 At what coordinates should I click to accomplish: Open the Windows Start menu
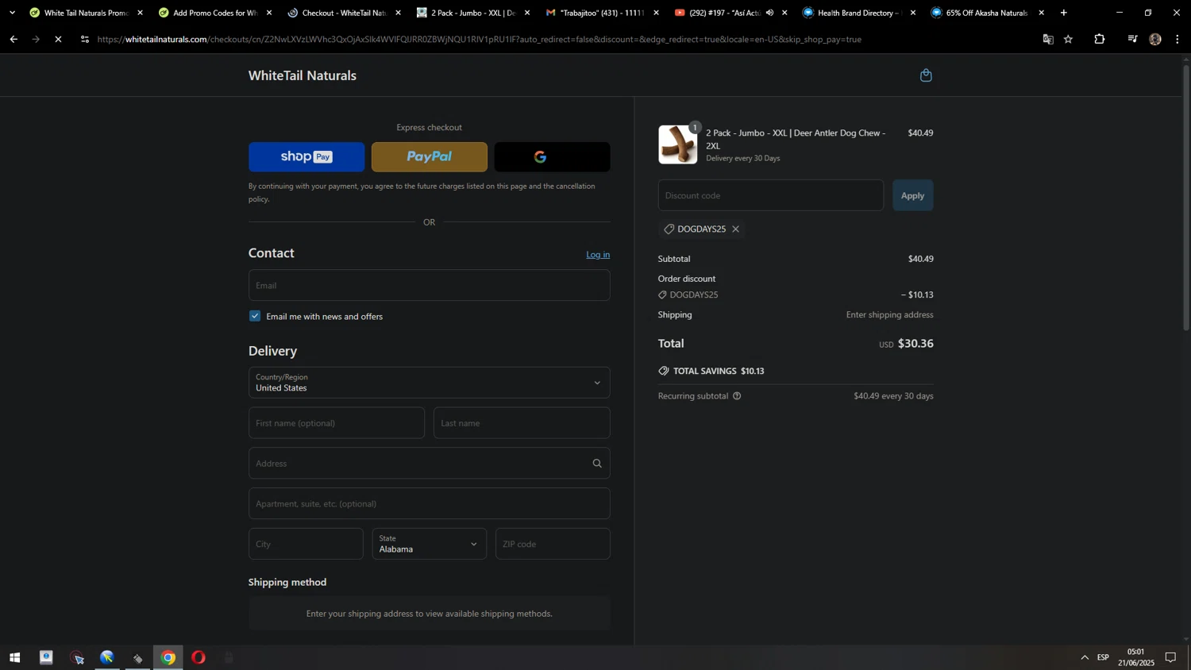[14, 657]
